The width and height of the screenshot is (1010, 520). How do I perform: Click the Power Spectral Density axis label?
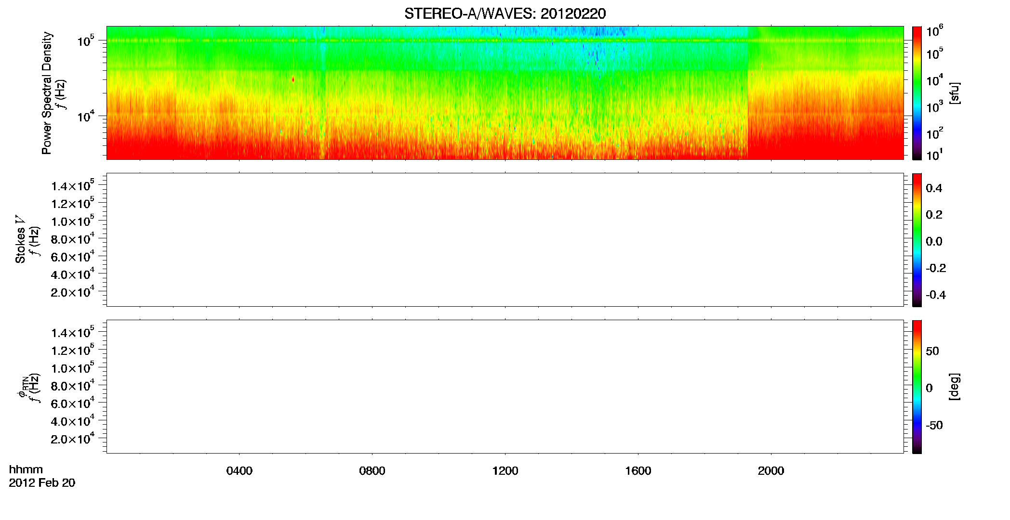coord(47,93)
